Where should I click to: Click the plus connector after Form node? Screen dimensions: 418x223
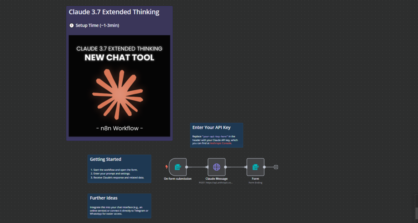[x=276, y=167]
